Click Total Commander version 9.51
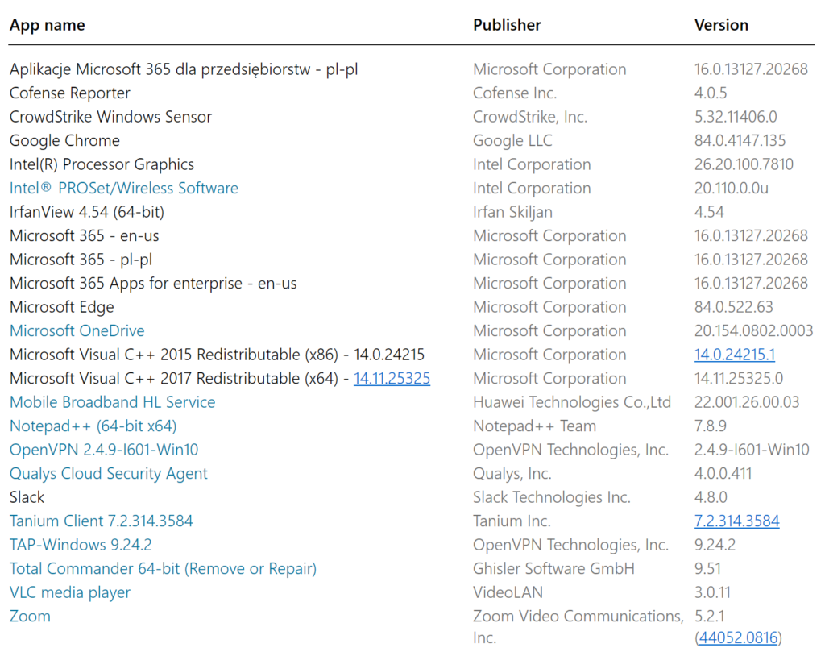825x652 pixels. (707, 568)
